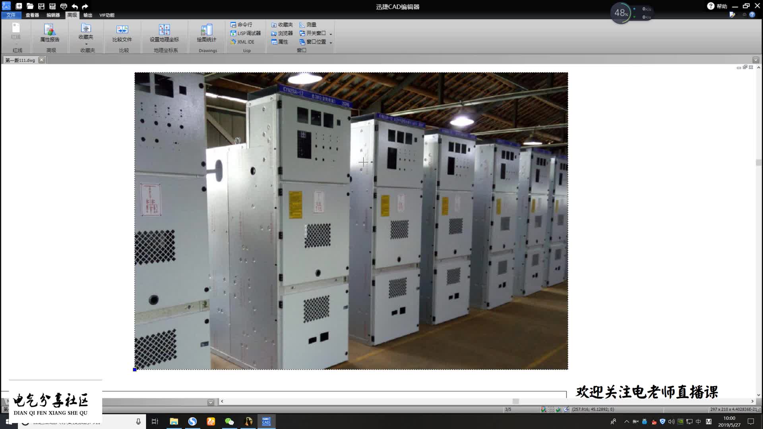
Task: Open the LISP 调试器 debugger
Action: [x=245, y=33]
